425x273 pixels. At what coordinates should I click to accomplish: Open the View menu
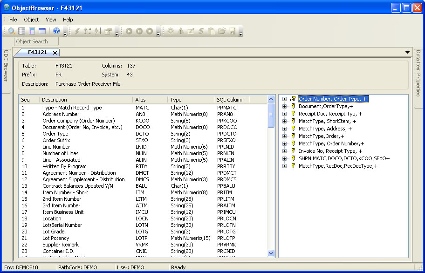coord(51,20)
